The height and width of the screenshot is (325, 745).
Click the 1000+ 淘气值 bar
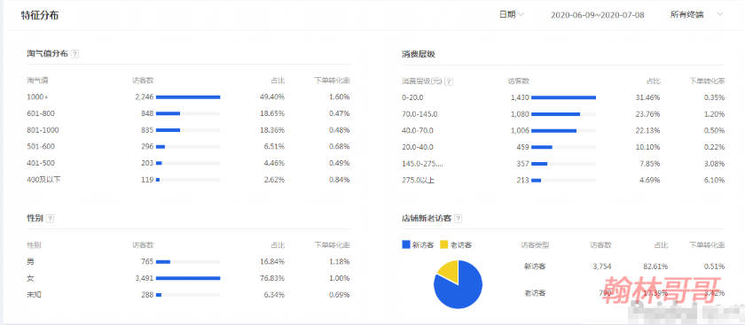click(x=188, y=97)
